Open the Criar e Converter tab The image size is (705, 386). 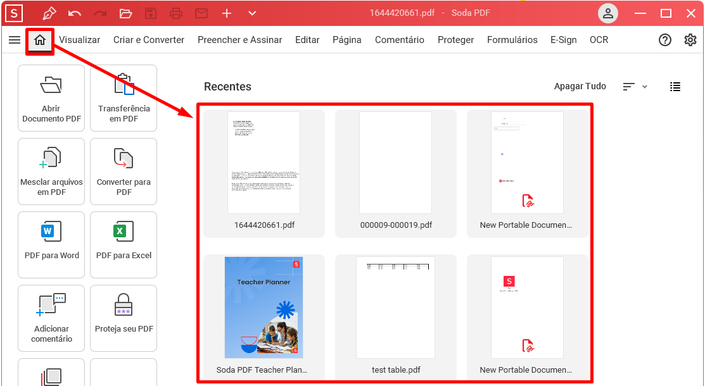149,40
